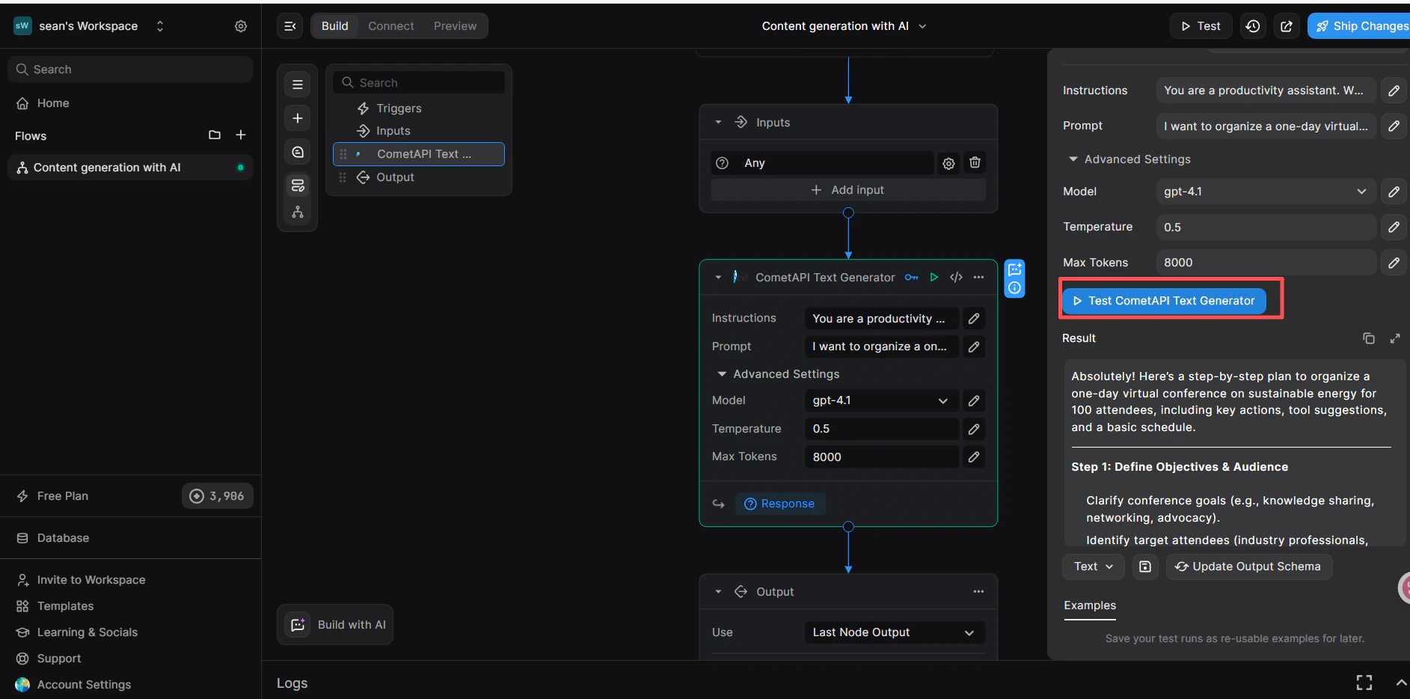
Task: Expand the Logs panel chevron
Action: pos(1401,683)
